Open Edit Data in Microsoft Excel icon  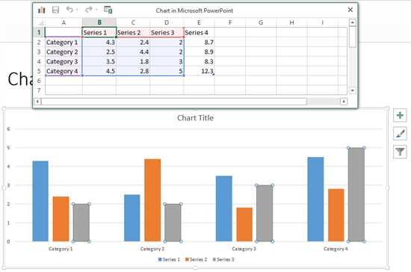coord(108,10)
